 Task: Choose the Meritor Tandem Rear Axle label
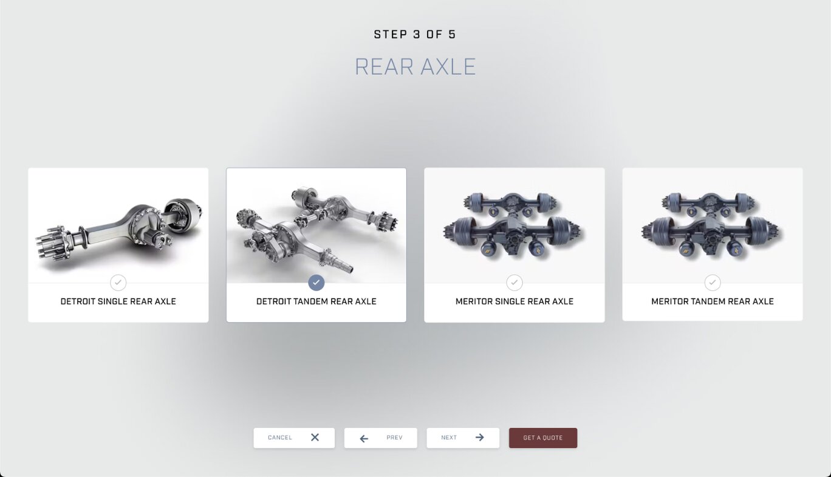[x=713, y=301]
